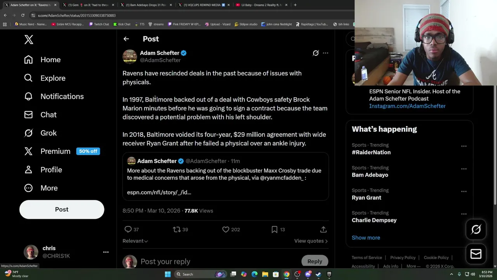
Task: Click the @ryanmcfadden_ mention in quoted post
Action: pyautogui.click(x=282, y=178)
